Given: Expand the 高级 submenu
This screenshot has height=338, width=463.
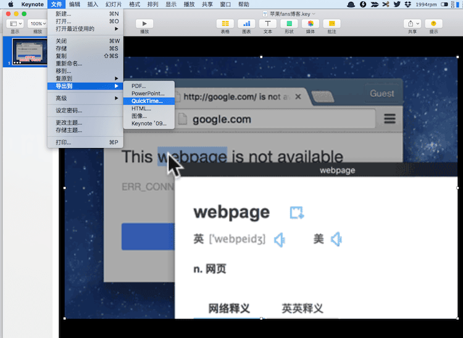Looking at the screenshot, I should pyautogui.click(x=85, y=98).
